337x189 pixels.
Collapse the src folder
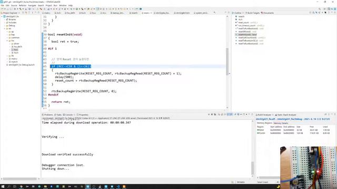point(5,28)
